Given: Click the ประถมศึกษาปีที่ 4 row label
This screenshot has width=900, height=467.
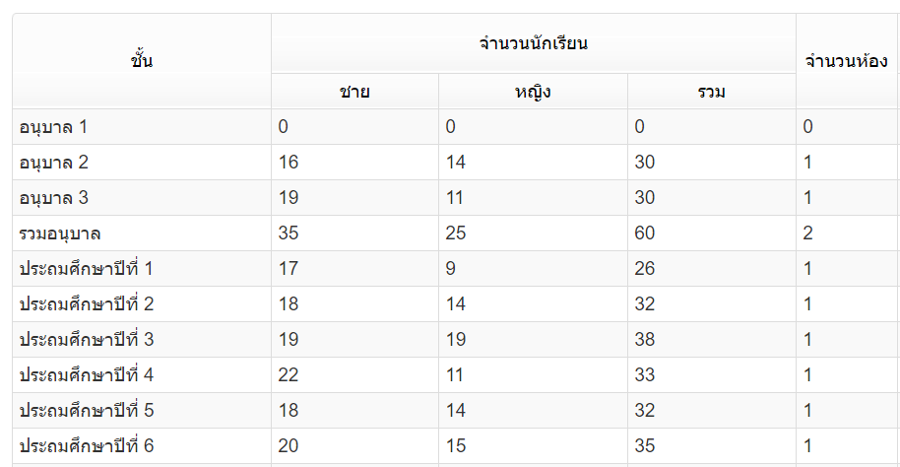Looking at the screenshot, I should tap(87, 375).
